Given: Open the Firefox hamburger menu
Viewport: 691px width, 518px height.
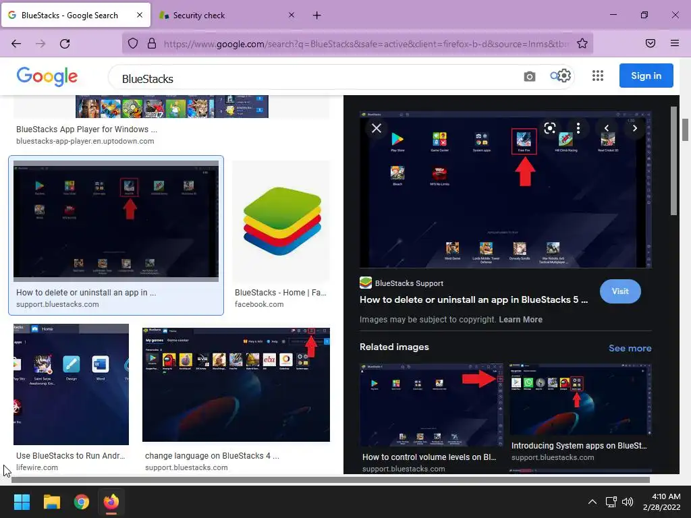Looking at the screenshot, I should coord(674,43).
